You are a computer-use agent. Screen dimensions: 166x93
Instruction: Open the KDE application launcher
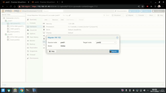coord(3,90)
